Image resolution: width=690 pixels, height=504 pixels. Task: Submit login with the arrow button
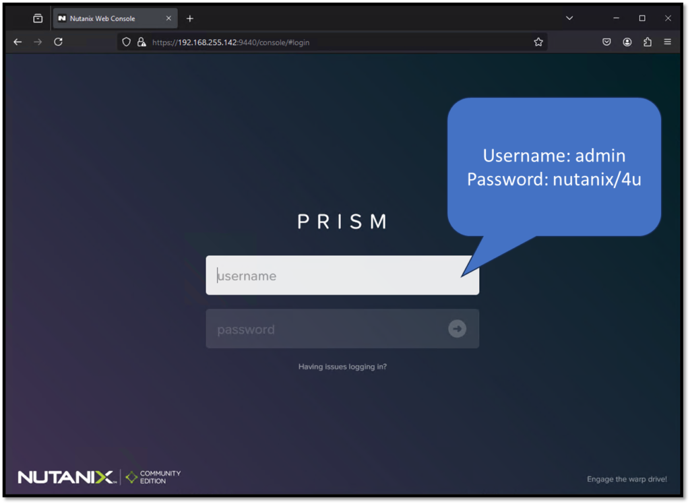coord(458,329)
